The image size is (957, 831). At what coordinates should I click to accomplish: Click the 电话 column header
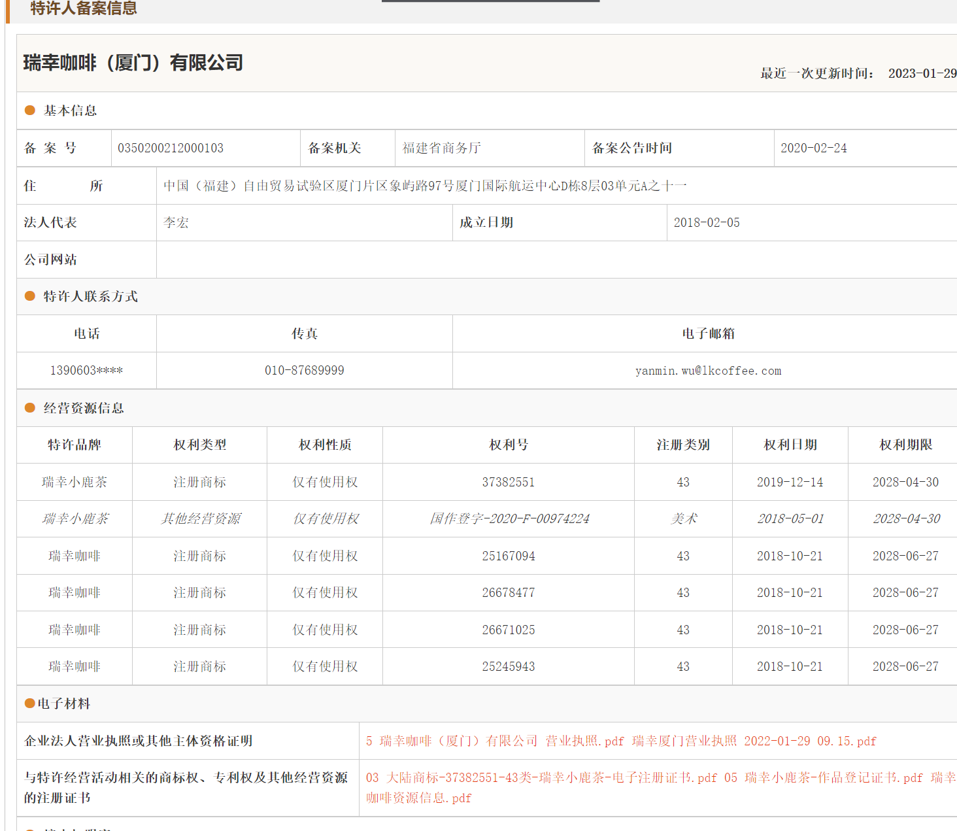click(87, 333)
